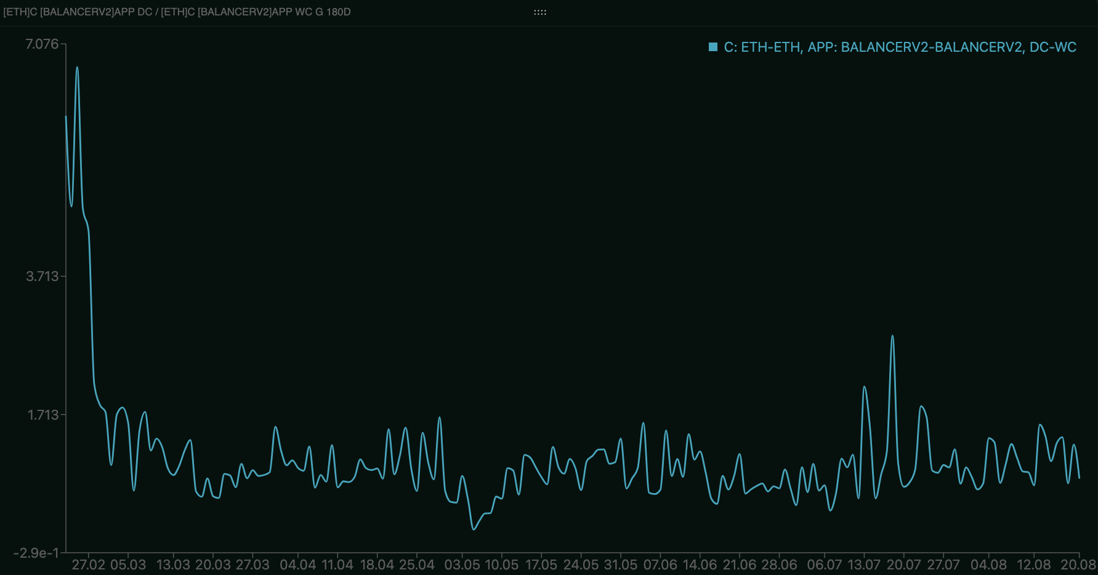This screenshot has width=1098, height=575.
Task: Click the 31.05 date tick label
Action: pyautogui.click(x=620, y=565)
